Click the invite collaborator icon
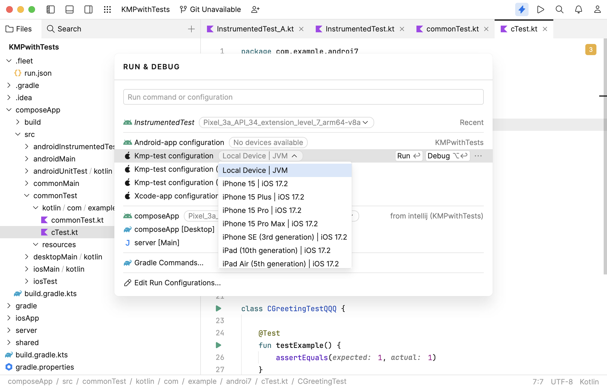The image size is (607, 388). tap(255, 9)
